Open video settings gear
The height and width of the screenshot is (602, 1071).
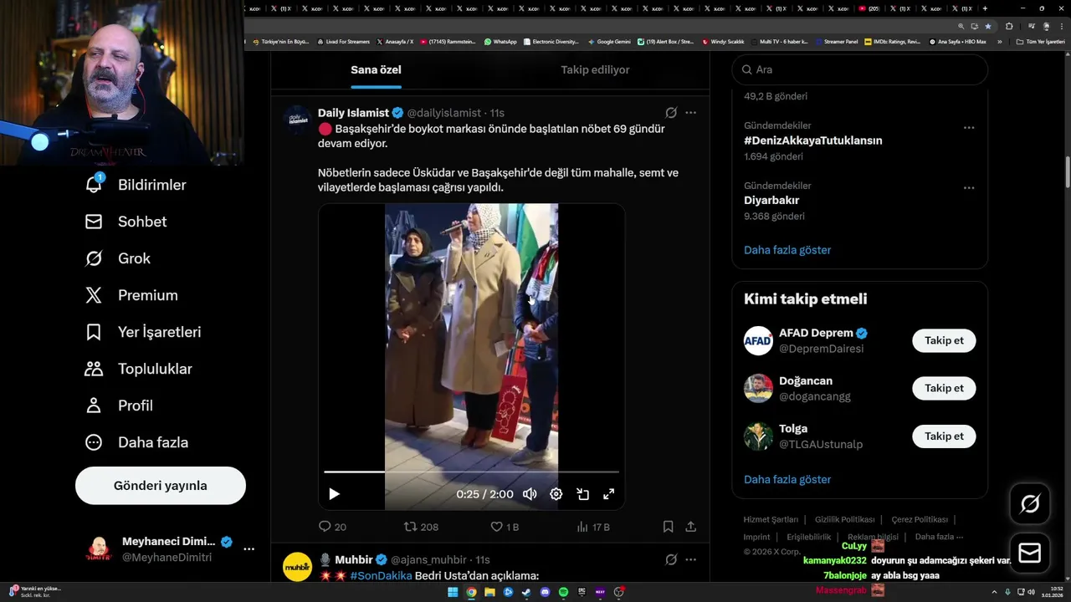556,494
